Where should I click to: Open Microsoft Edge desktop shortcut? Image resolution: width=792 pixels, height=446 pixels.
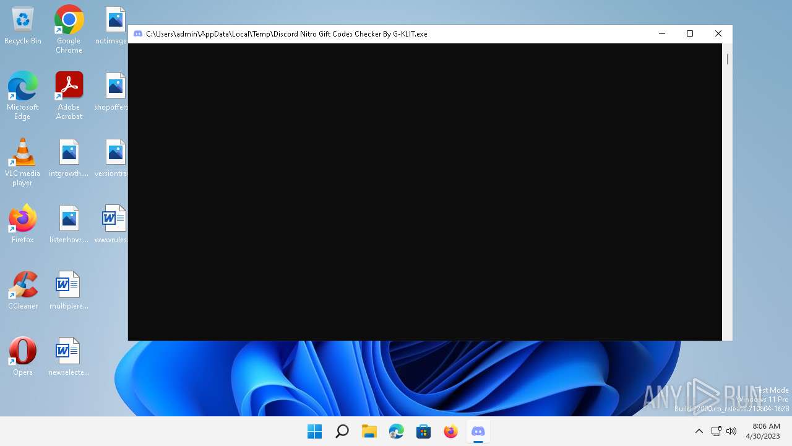coord(23,95)
